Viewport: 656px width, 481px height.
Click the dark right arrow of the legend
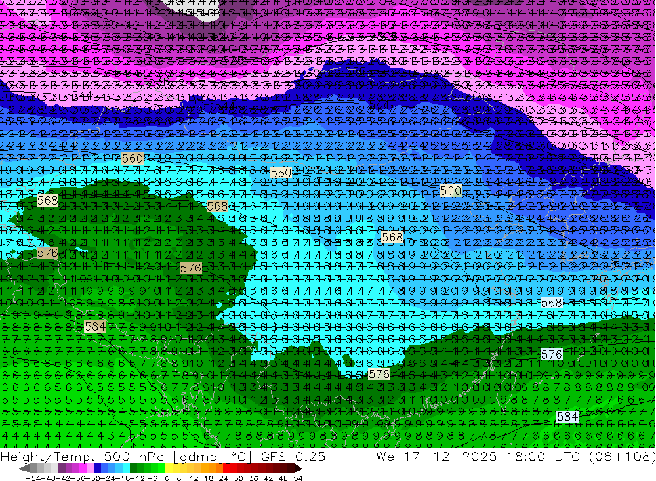(298, 469)
